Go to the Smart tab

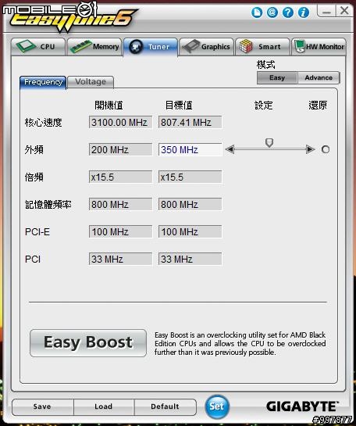tap(262, 47)
